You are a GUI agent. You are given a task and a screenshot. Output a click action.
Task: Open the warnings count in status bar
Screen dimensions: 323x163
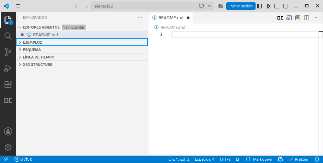tap(28, 159)
